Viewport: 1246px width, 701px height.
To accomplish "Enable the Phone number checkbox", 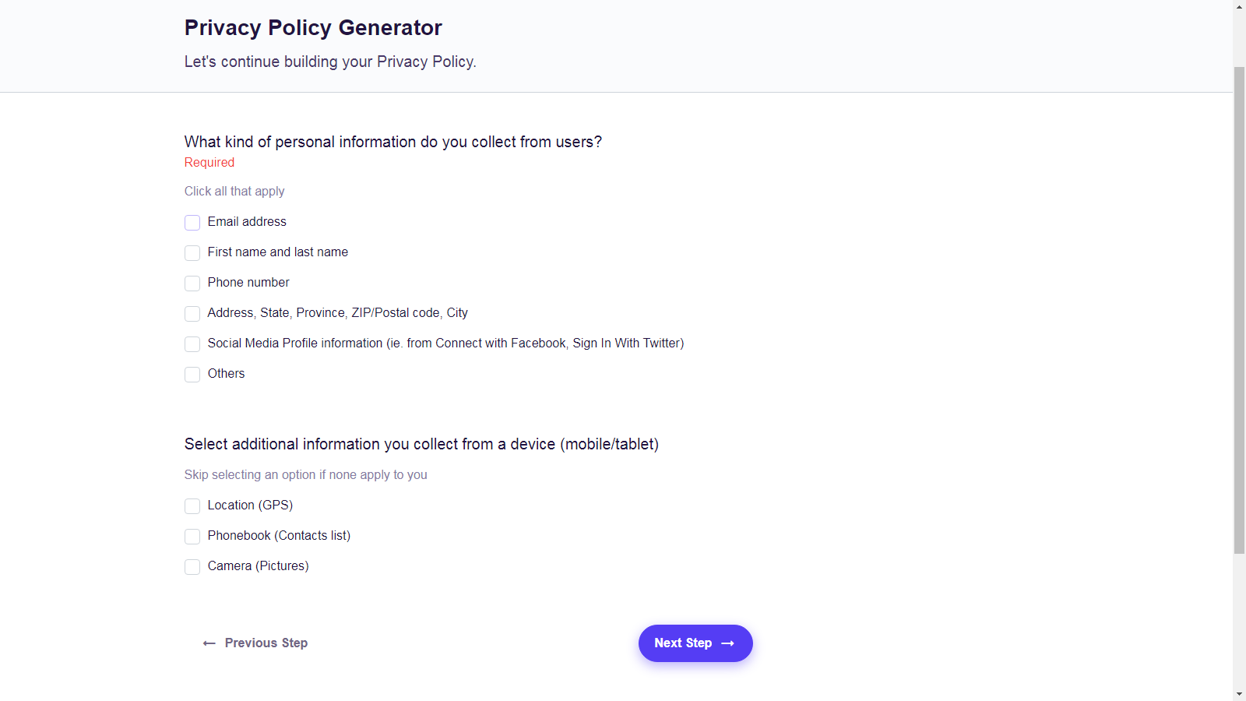I will tap(192, 284).
